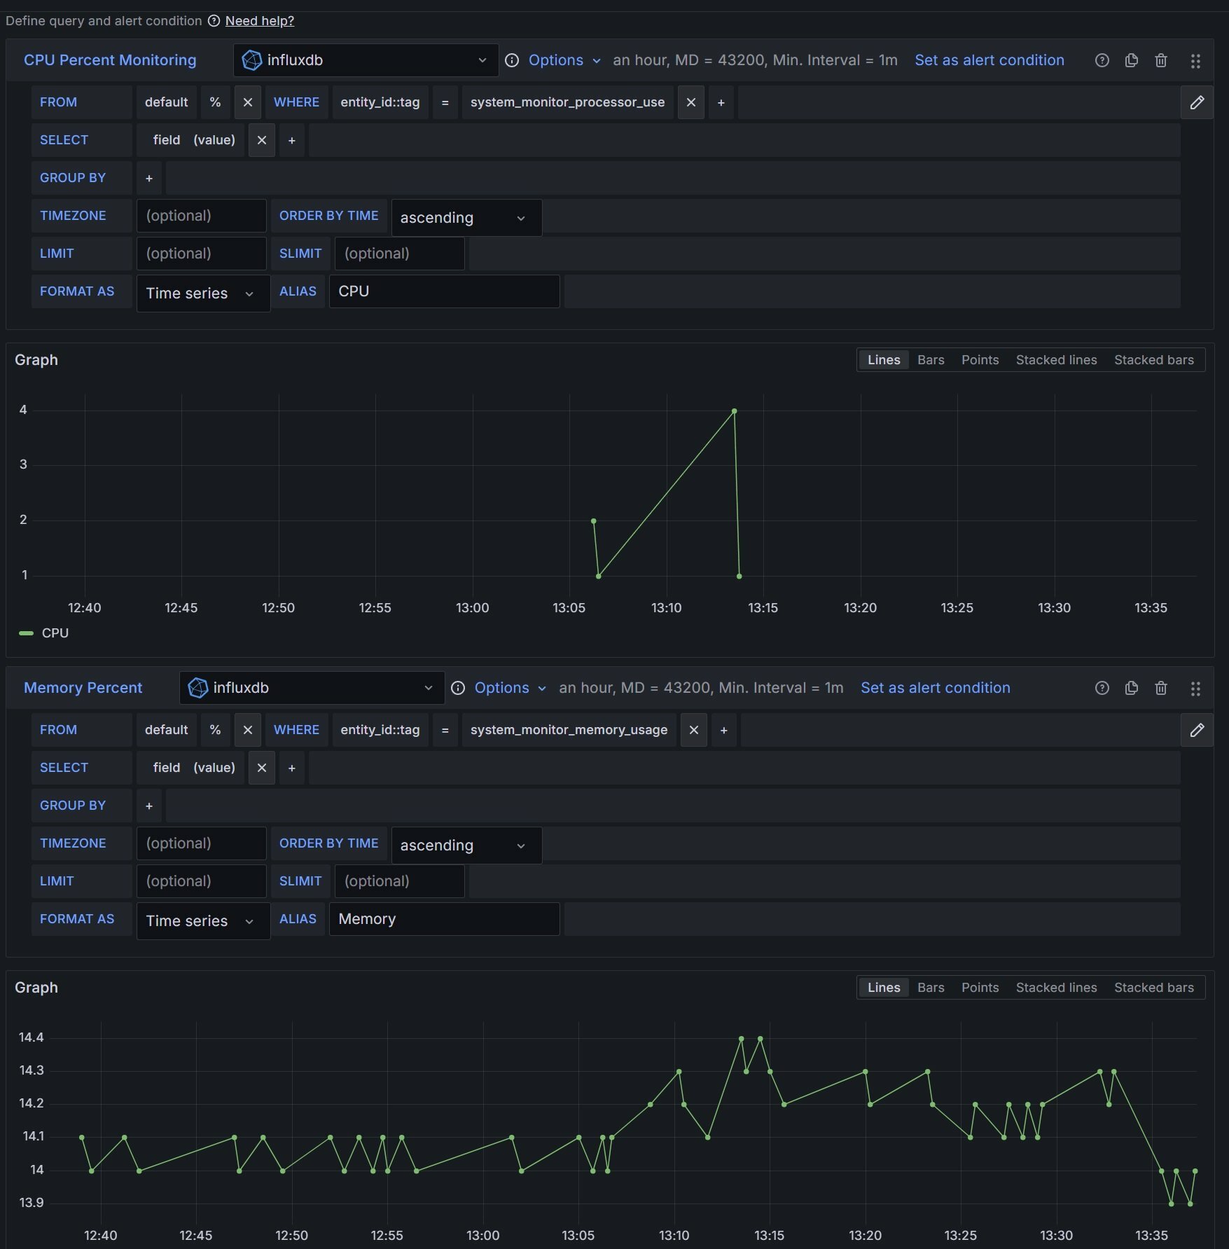Add a GROUP BY clause to the CPU query
The image size is (1229, 1249).
point(148,178)
